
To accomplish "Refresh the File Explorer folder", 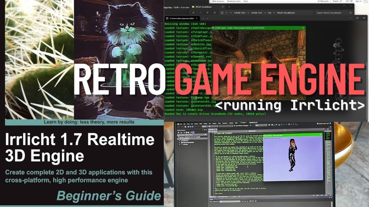I will (x=214, y=13).
